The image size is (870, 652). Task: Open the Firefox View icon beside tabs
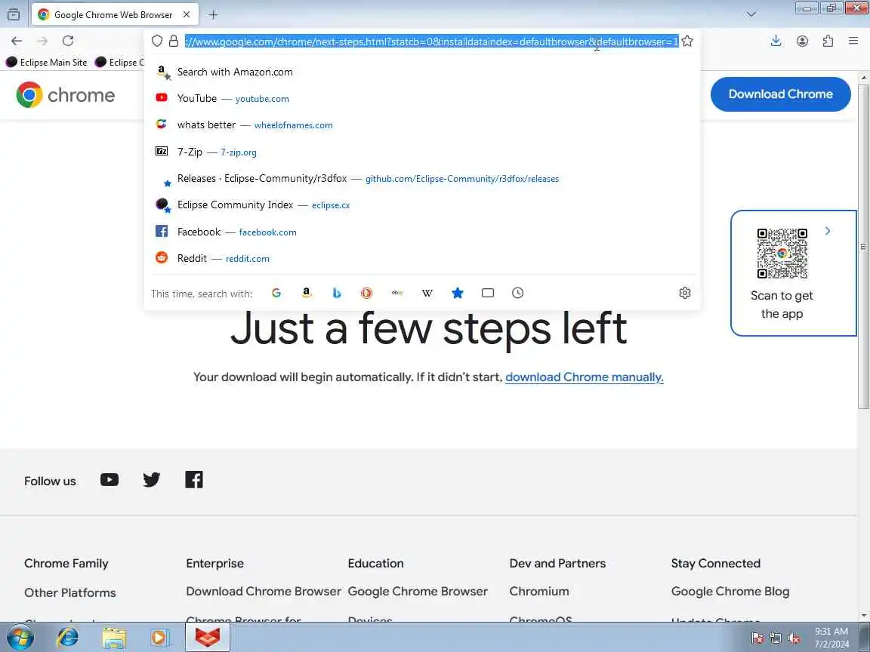coord(14,15)
